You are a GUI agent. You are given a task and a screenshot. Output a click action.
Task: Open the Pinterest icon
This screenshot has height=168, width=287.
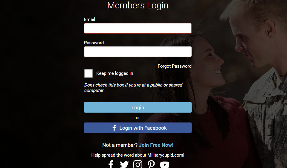coord(151,164)
